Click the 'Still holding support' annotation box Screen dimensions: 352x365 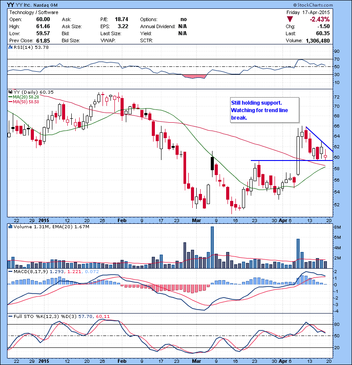pos(264,110)
